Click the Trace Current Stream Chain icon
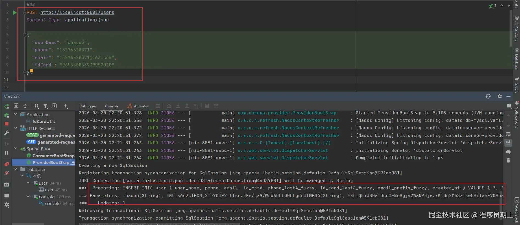The height and width of the screenshot is (225, 520). click(x=216, y=106)
